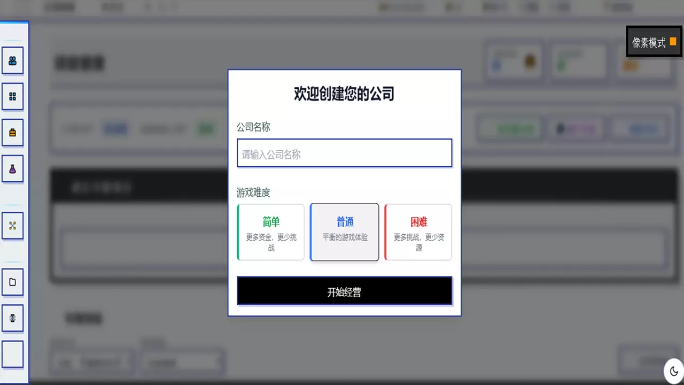
Task: Open the department grid icon in the sidebar
Action: pyautogui.click(x=12, y=96)
